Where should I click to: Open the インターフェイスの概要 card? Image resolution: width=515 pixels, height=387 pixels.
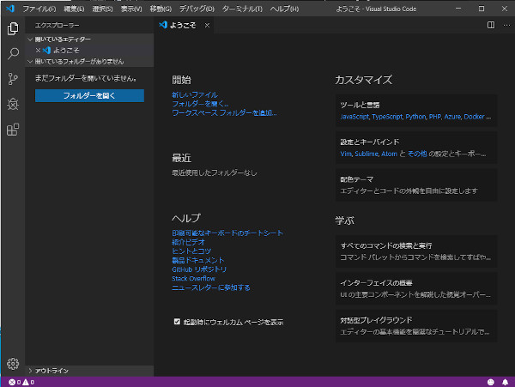(415, 288)
